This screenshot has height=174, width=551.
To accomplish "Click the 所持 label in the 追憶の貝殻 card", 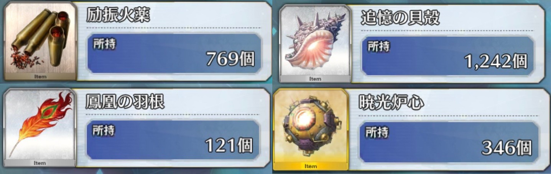I will click(379, 46).
